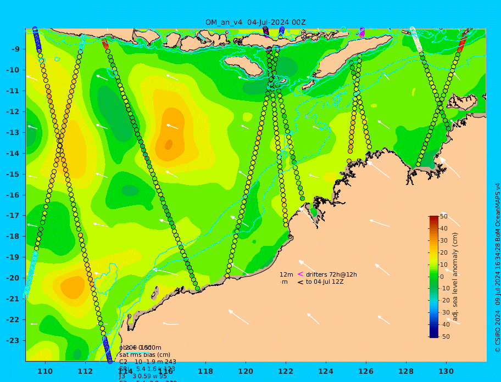Screen dimensions: 501x382
Task: Click the latitude axis label -12
Action: tap(13, 112)
